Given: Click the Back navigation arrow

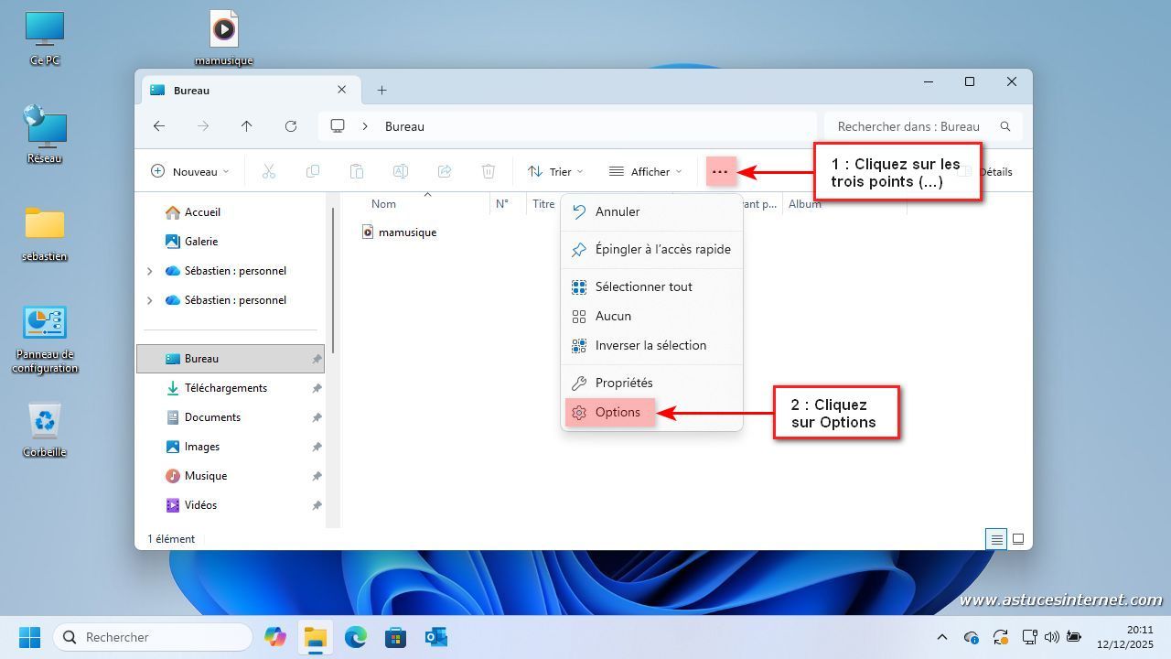Looking at the screenshot, I should click(x=159, y=126).
